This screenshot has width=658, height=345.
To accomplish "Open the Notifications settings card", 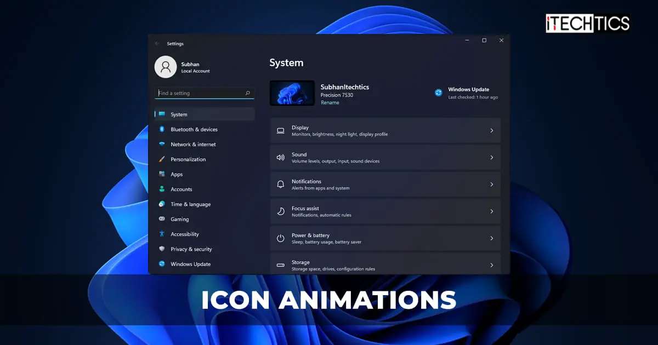I will click(x=385, y=185).
